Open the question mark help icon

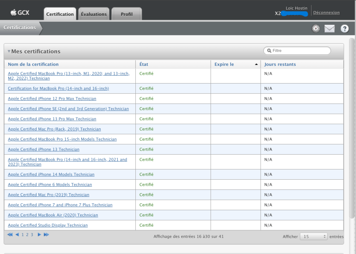(345, 28)
